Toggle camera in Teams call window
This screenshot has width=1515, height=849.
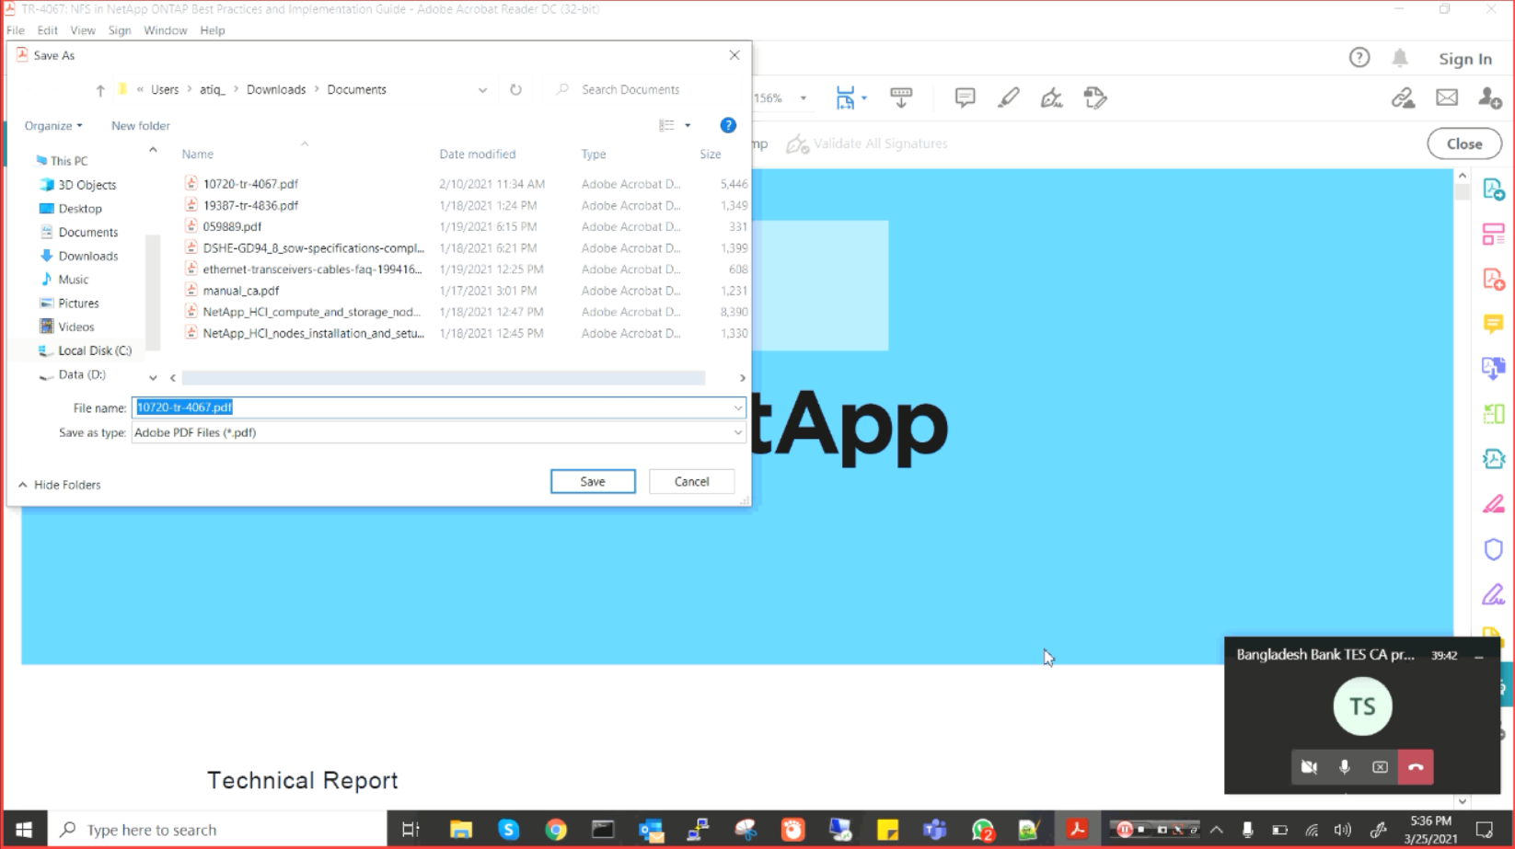click(1309, 767)
